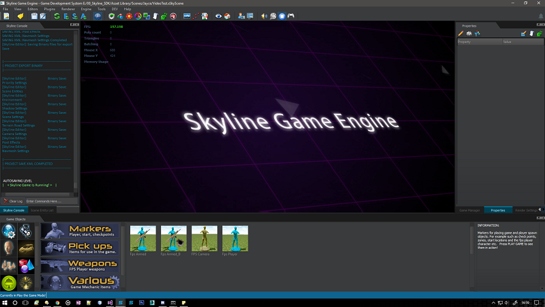
Task: Click the red round target icon
Action: pyautogui.click(x=173, y=16)
